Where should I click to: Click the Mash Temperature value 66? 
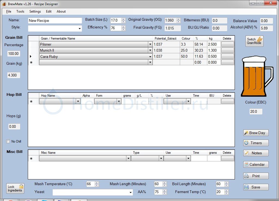point(90,184)
